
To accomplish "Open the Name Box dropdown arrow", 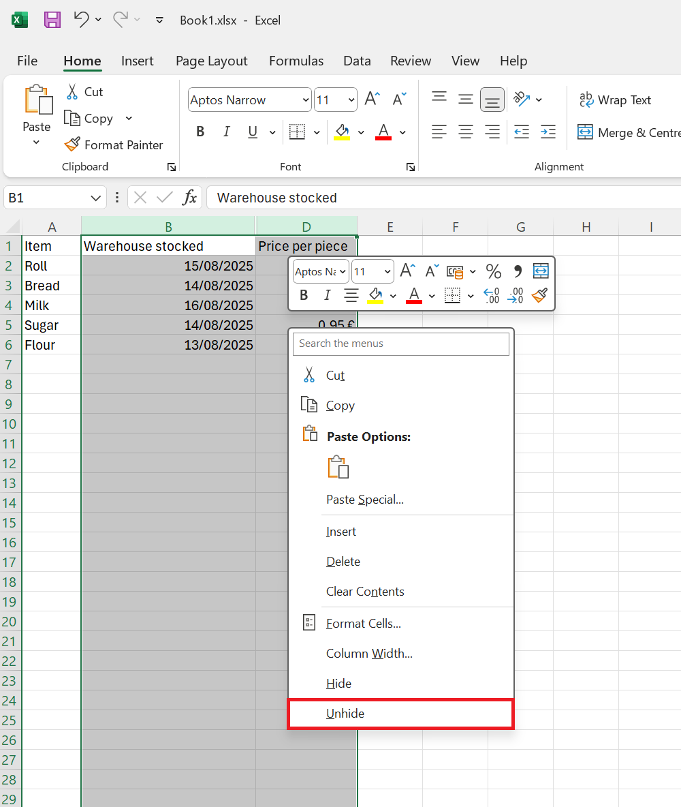I will pos(95,198).
